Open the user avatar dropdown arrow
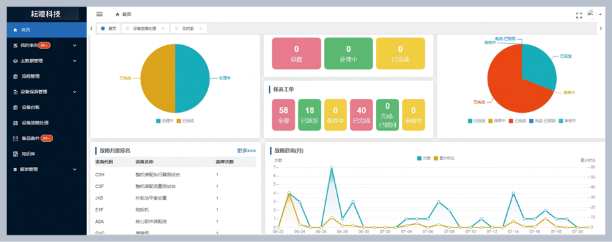Screen dimensions: 612x242 coord(600,15)
